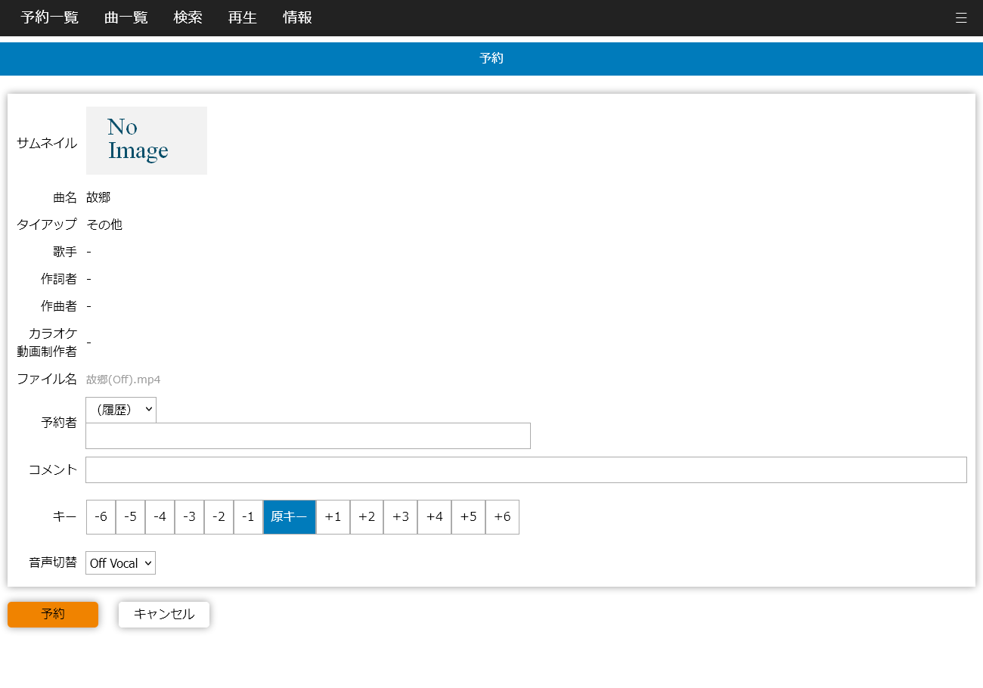Click the No Image thumbnail
Screen dimensions: 983x688
[x=147, y=141]
